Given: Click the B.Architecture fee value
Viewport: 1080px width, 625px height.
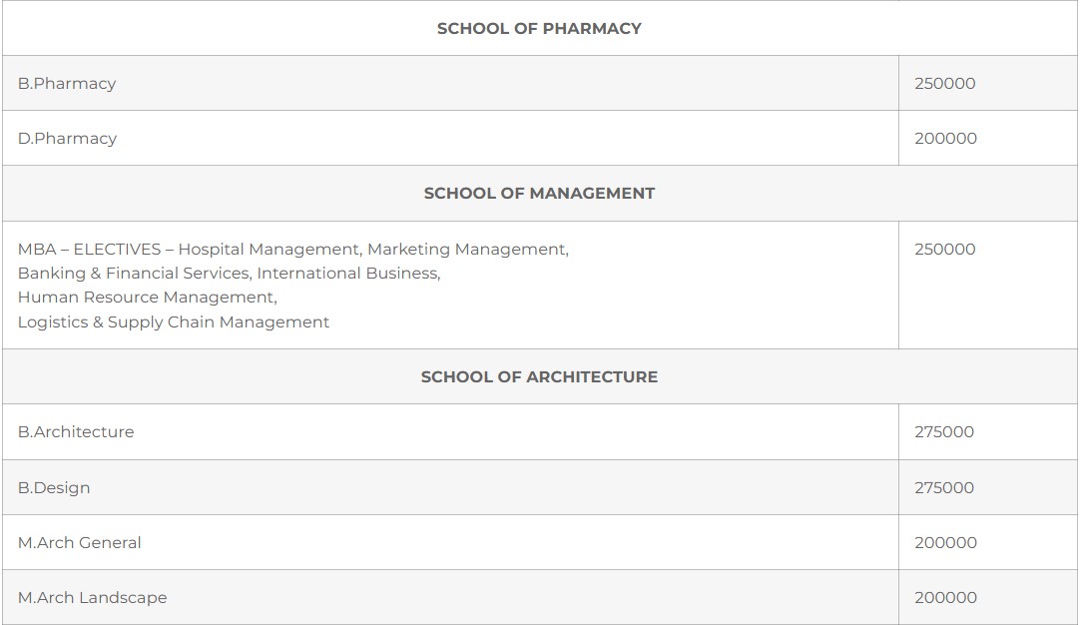Looking at the screenshot, I should coord(944,432).
